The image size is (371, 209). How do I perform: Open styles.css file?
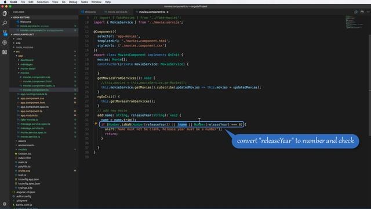(24, 171)
